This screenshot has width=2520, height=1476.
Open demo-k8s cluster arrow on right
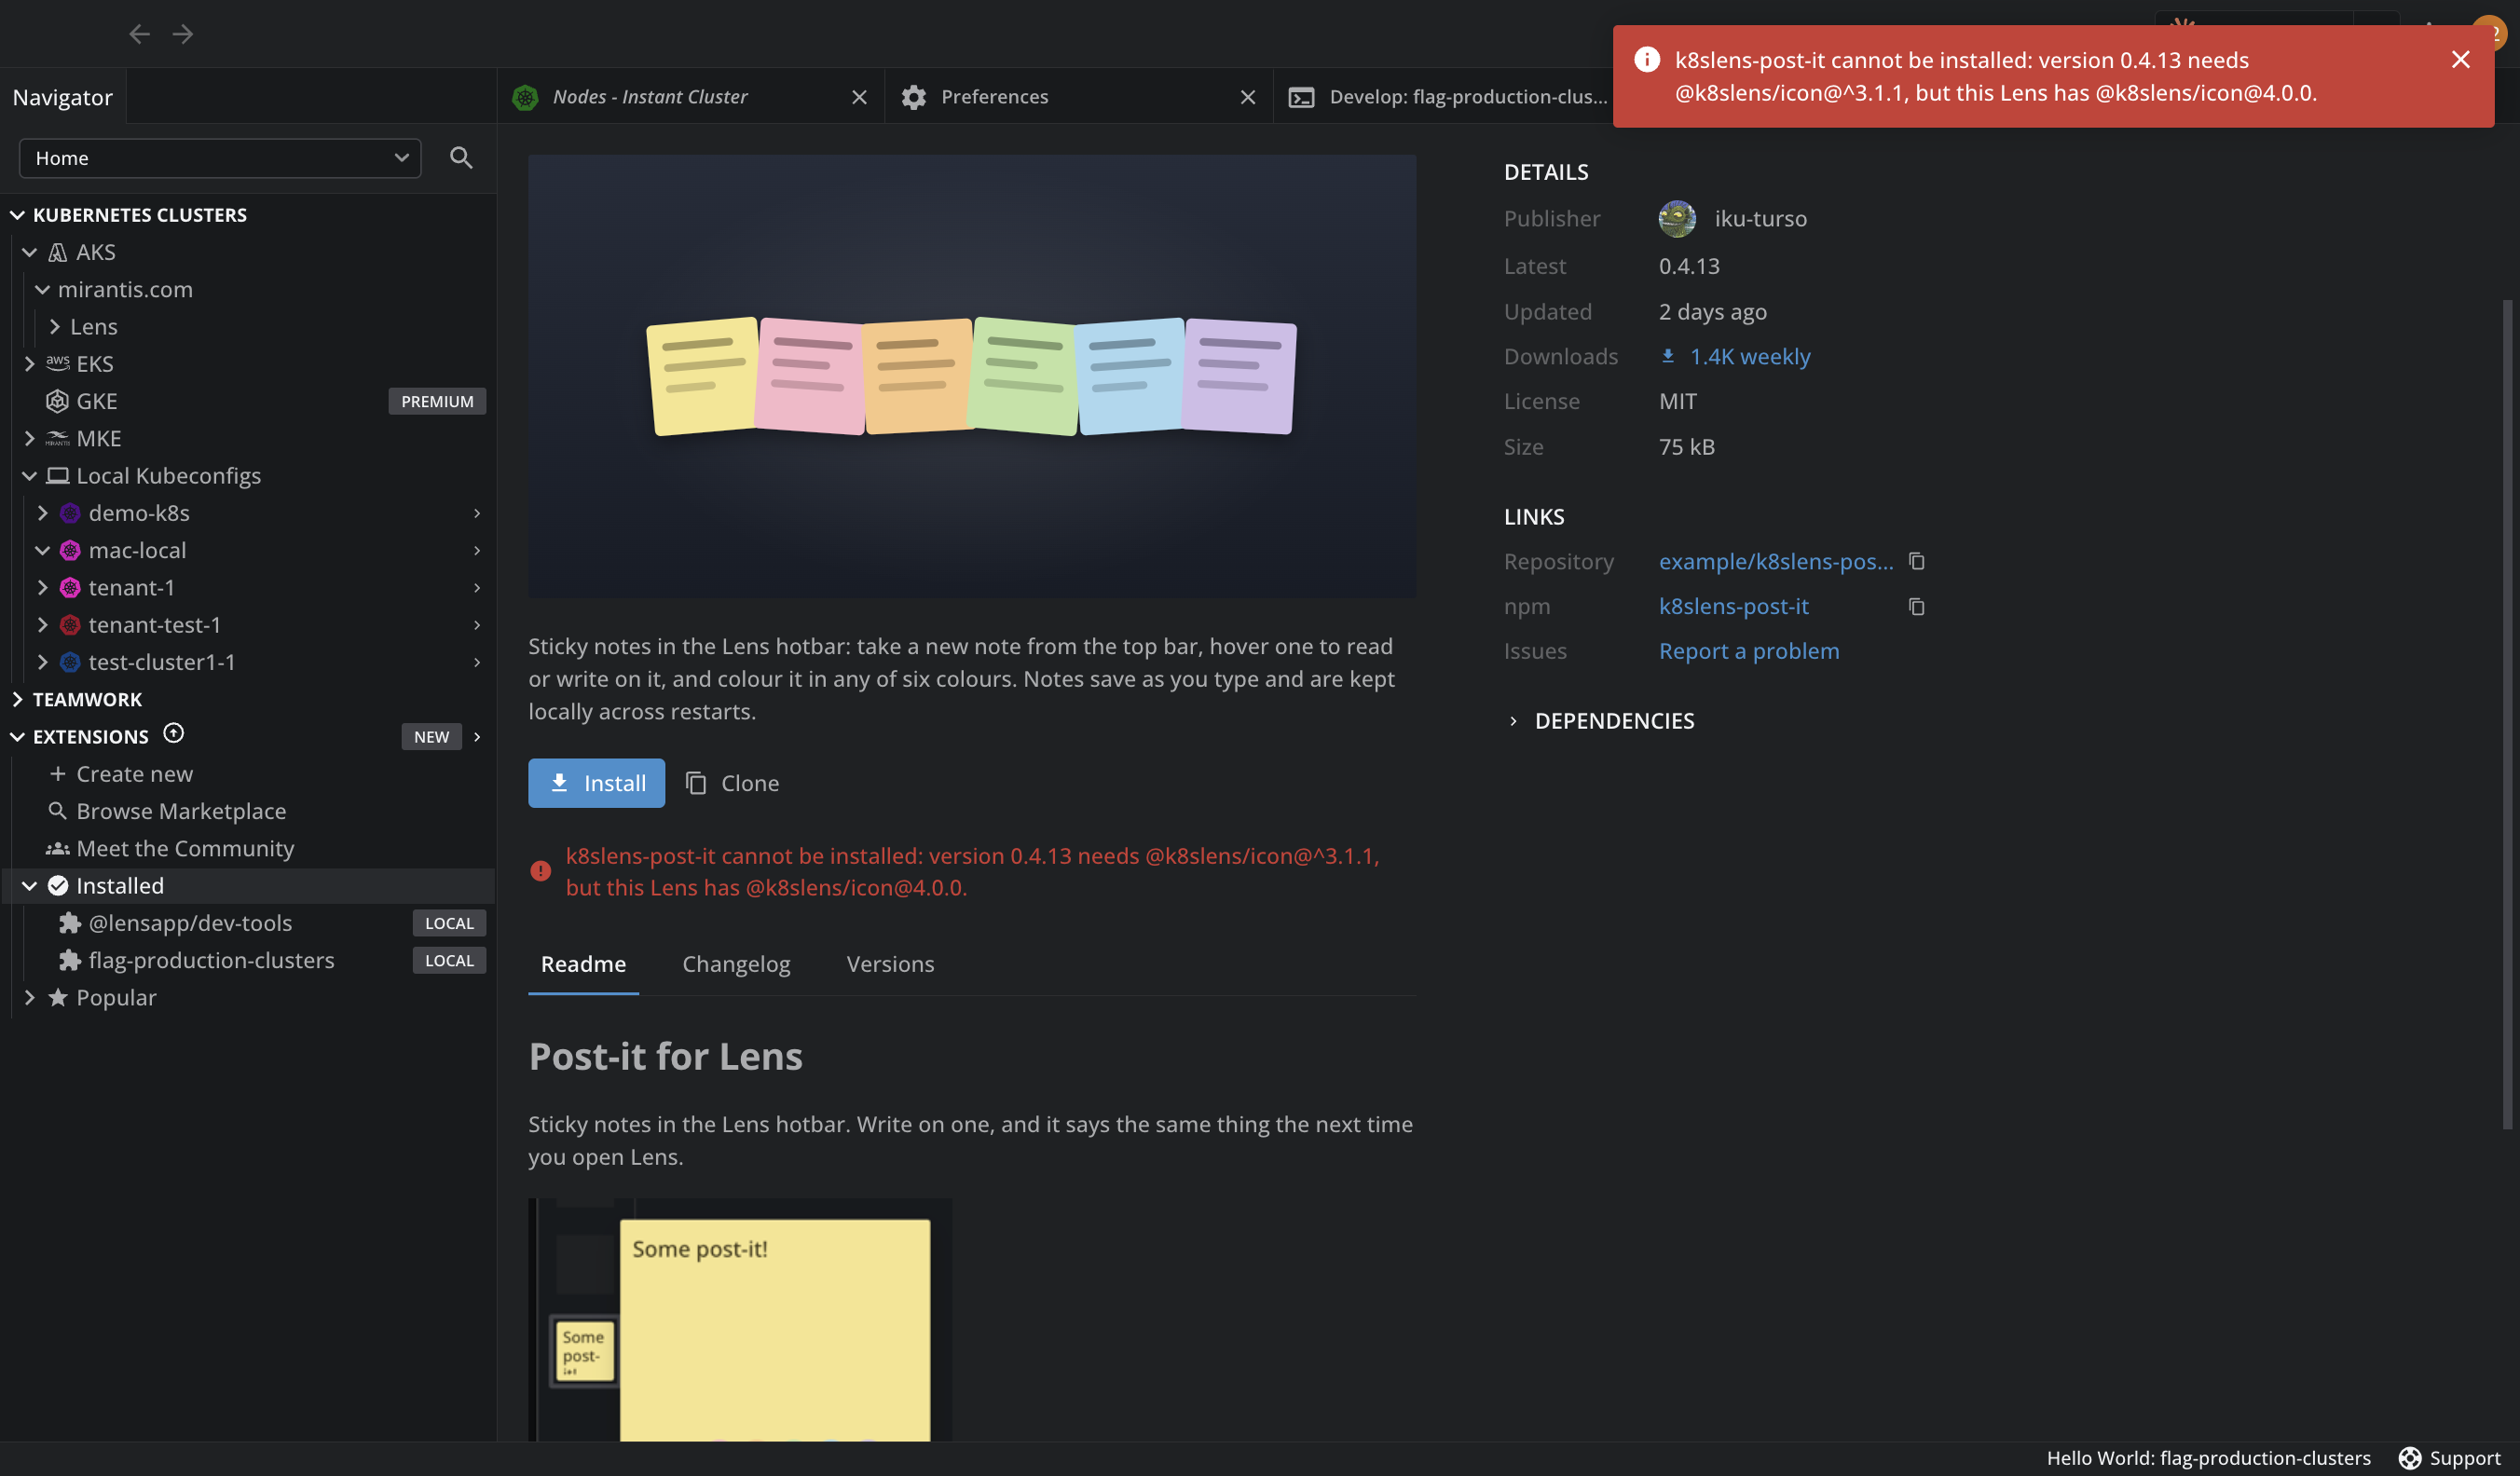[x=477, y=513]
